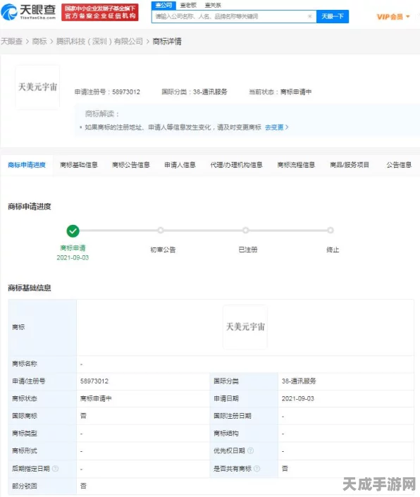Go to 商标 breadcrumb link
Screen dimensions: 420x497
39,41
